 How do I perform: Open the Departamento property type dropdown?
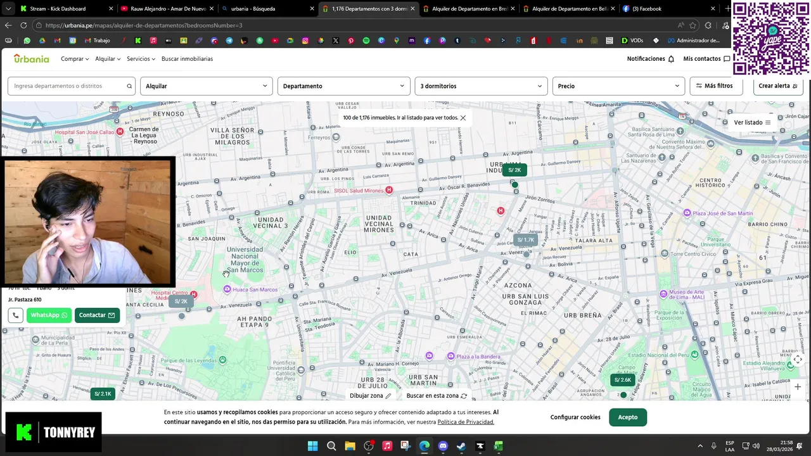click(x=343, y=86)
